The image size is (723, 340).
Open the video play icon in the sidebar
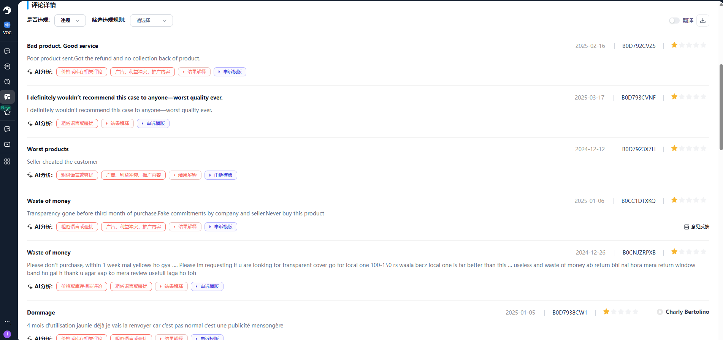pos(7,144)
